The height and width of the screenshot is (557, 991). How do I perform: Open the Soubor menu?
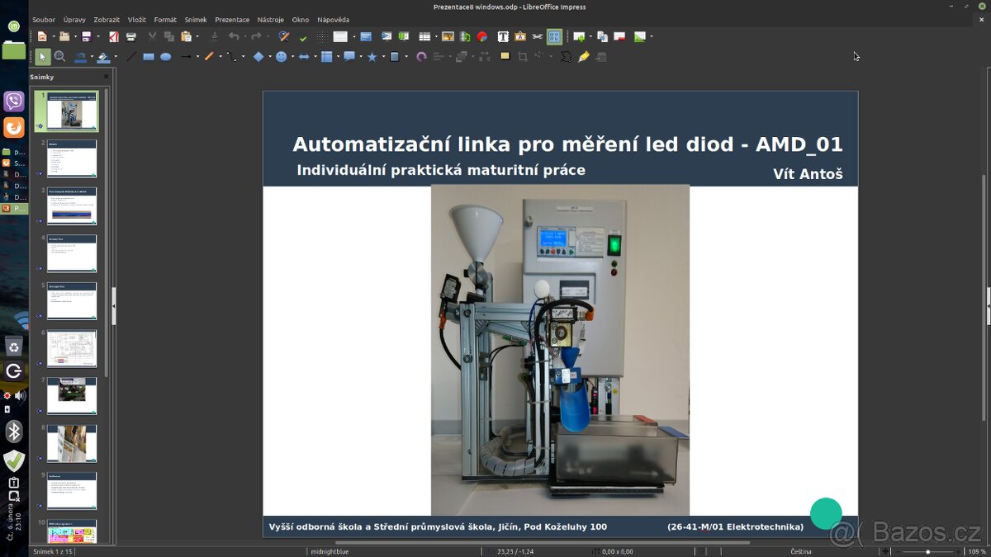(x=44, y=19)
